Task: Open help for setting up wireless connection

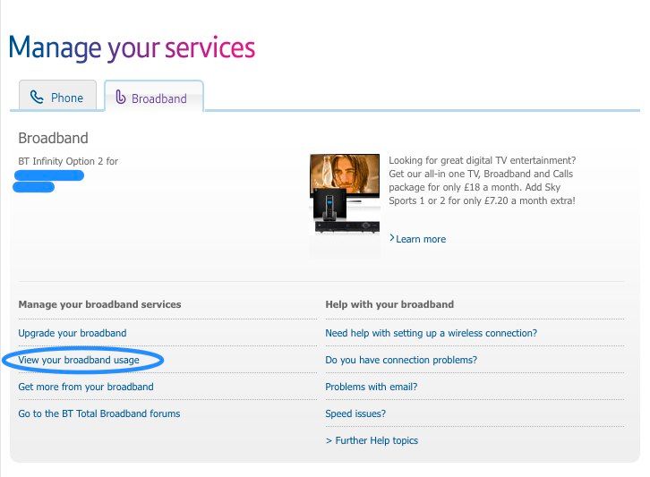Action: click(x=432, y=333)
